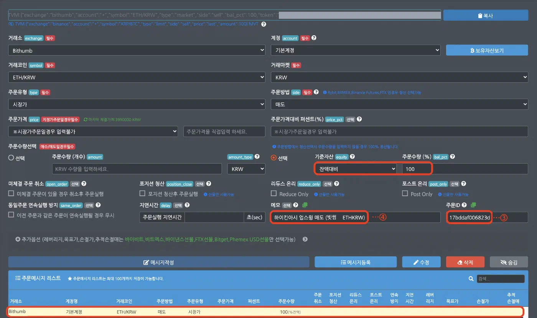The width and height of the screenshot is (537, 318).
Task: Click the green copy icon beside 메모
Action: (305, 205)
